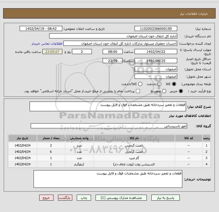Click the پاسخ به نیاز button

pyautogui.click(x=166, y=198)
